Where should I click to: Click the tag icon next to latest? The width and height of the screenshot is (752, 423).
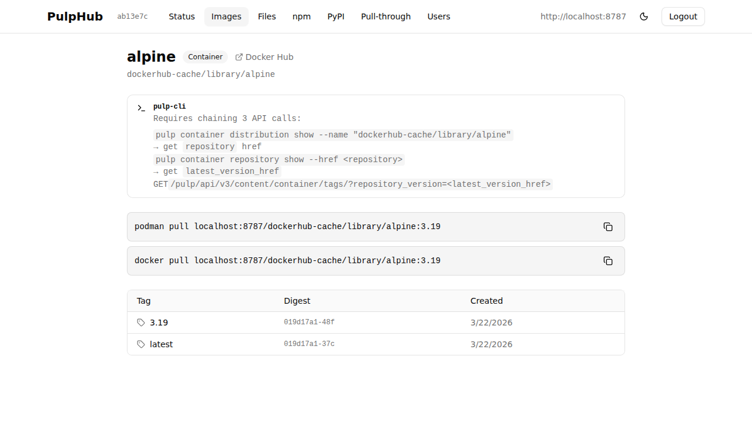pyautogui.click(x=140, y=344)
